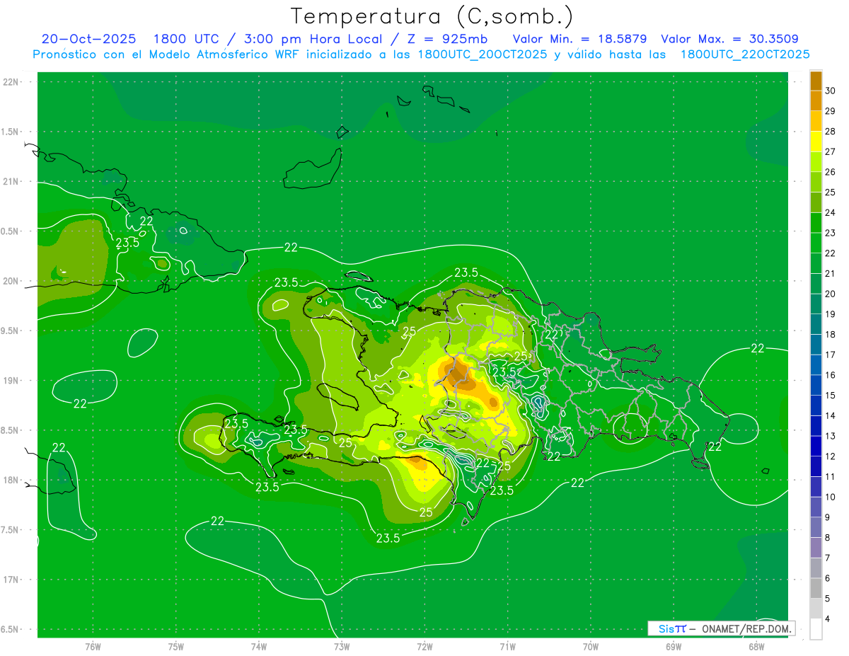Click the 30 label on the color scale
Screen dimensions: 849x656
pos(831,91)
